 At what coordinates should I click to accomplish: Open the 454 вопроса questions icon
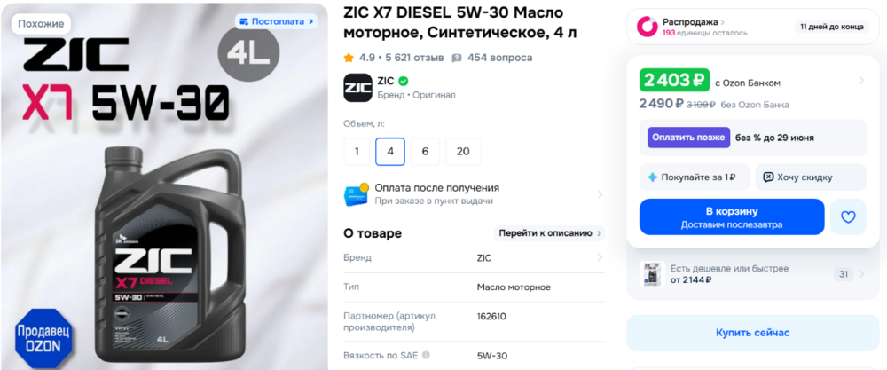tap(457, 58)
